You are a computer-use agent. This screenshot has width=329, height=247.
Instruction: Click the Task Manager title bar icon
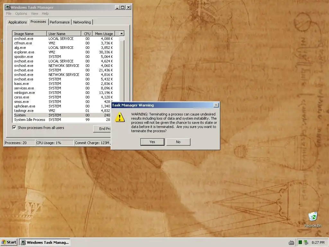point(8,7)
